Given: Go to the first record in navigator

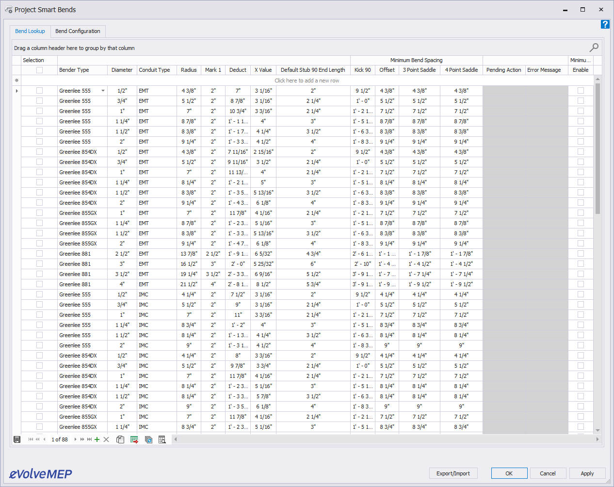Looking at the screenshot, I should tap(31, 439).
